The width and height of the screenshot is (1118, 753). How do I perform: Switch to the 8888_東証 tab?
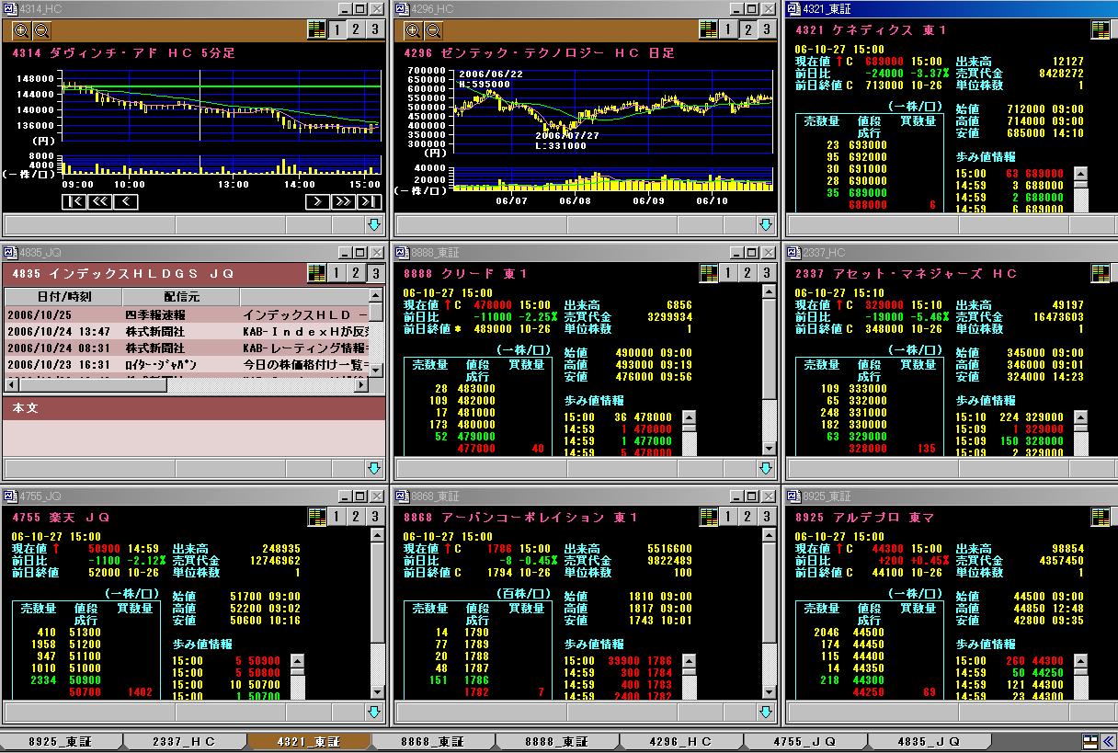(x=556, y=741)
